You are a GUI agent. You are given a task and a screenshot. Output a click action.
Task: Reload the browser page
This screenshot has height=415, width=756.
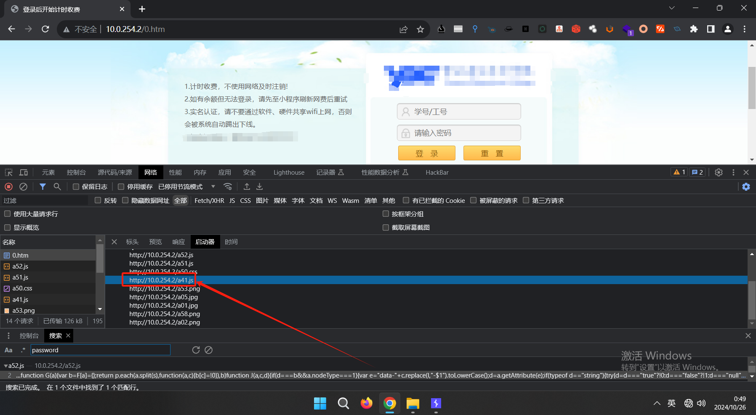(x=45, y=29)
